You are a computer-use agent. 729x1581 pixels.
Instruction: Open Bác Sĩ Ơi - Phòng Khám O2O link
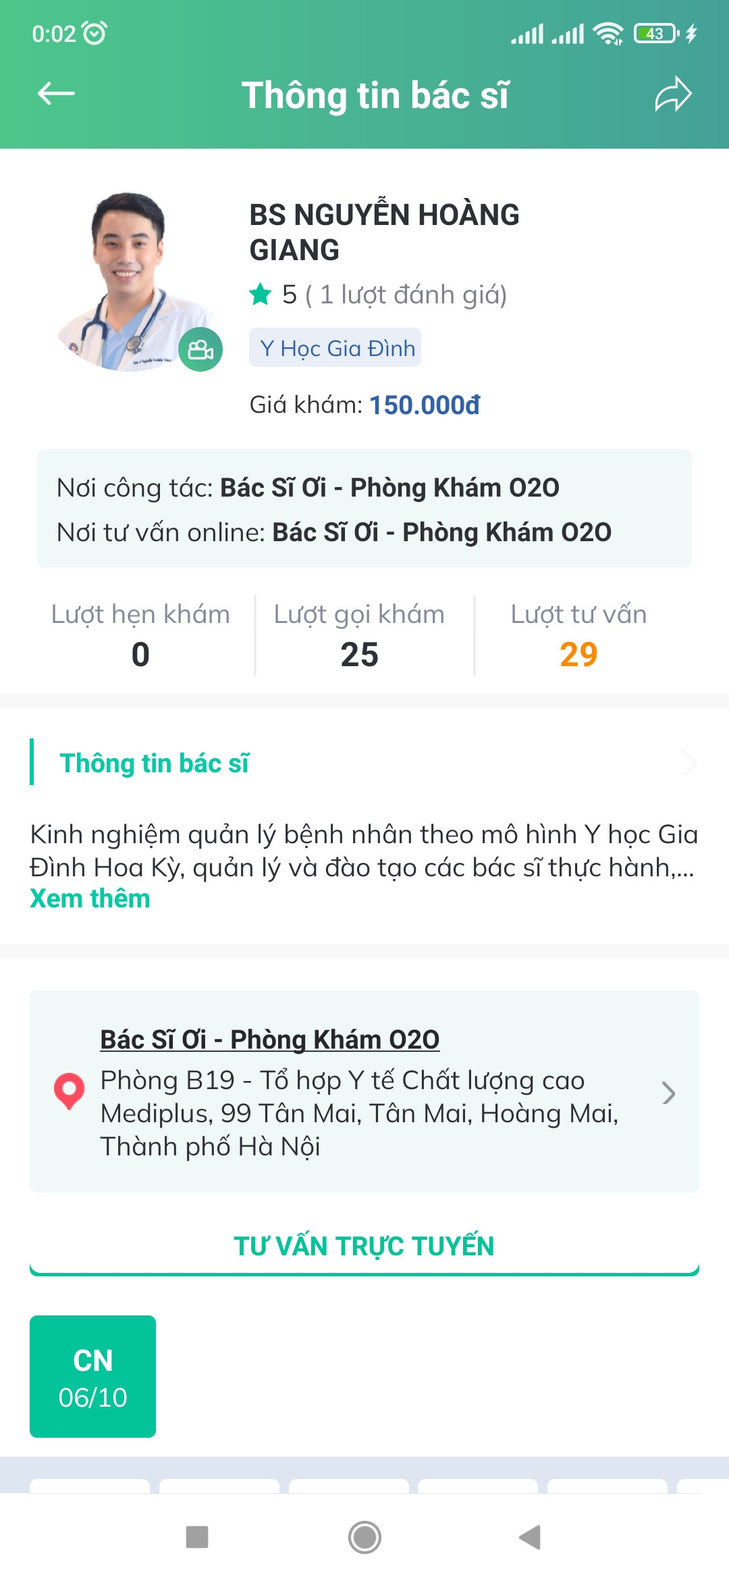tap(269, 1039)
